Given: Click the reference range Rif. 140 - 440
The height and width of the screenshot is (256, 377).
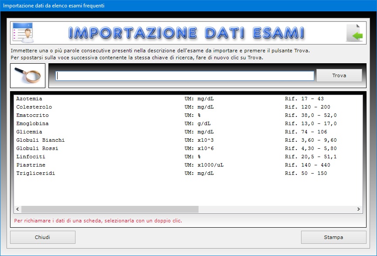Looking at the screenshot, I should (x=308, y=165).
